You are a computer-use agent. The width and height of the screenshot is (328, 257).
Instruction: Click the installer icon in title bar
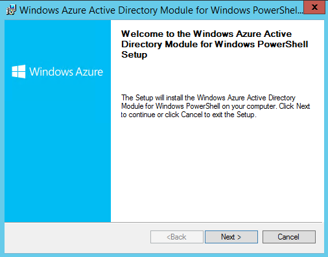pyautogui.click(x=11, y=10)
